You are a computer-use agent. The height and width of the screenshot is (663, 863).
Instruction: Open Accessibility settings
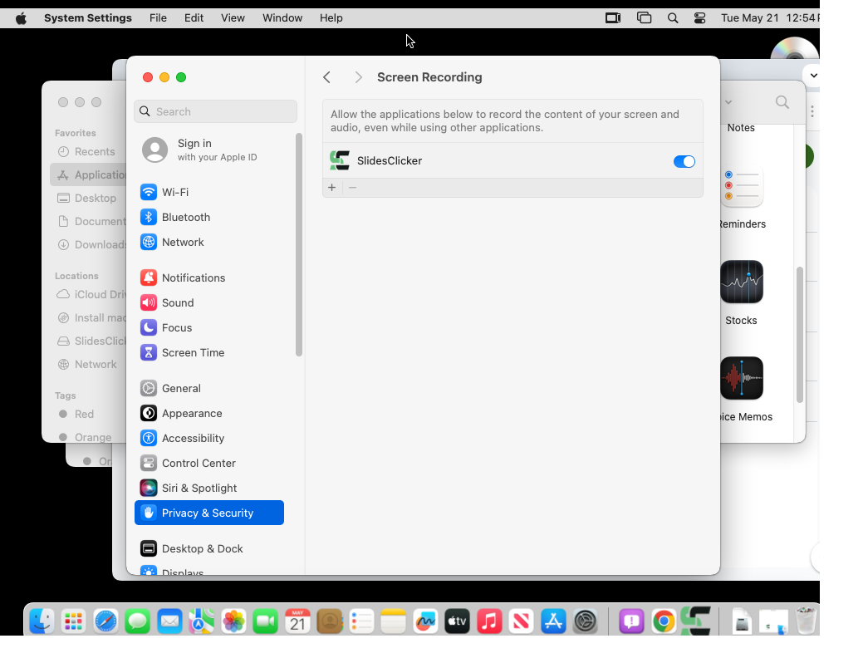click(x=209, y=439)
